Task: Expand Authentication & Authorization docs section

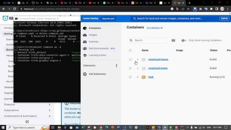Action: point(49,116)
